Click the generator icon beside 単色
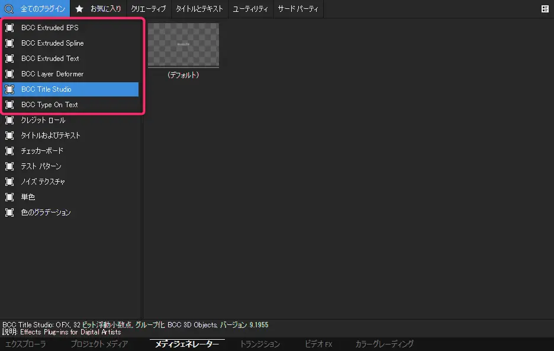Viewport: 554px width, 351px height. point(9,197)
